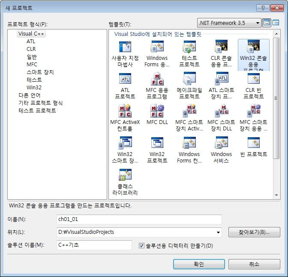The height and width of the screenshot is (277, 288).
Task: Pick the Win32 스마트 장치 프로젝트 template
Action: coord(125,150)
